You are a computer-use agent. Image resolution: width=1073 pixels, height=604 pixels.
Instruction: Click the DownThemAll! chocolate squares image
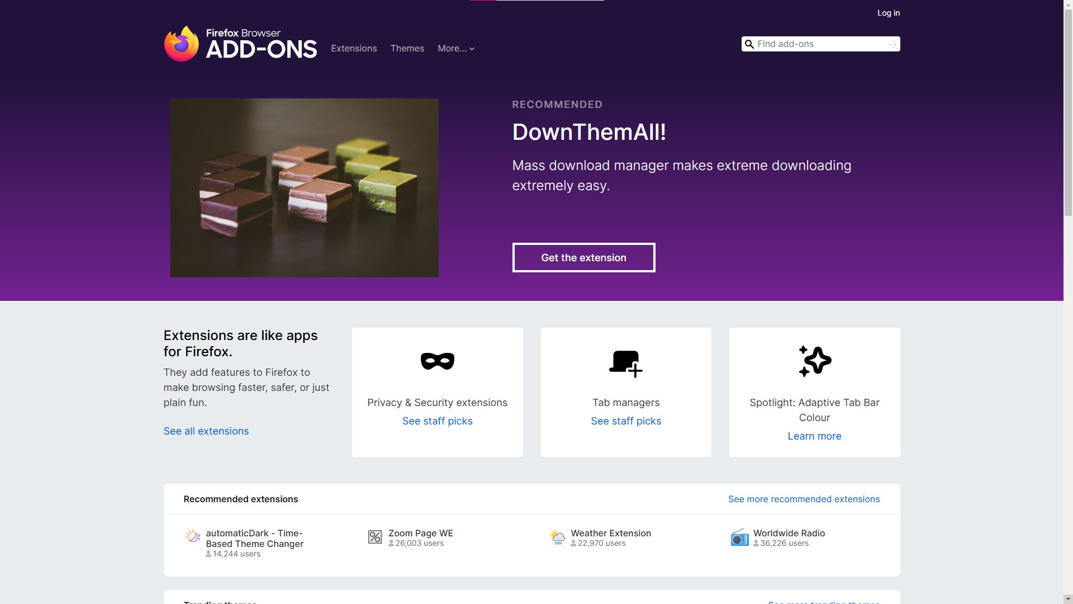[x=304, y=188]
